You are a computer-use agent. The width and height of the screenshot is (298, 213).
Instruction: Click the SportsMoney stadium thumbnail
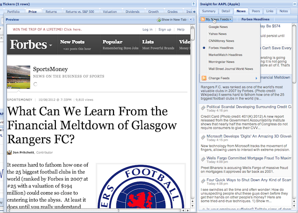coord(18,77)
